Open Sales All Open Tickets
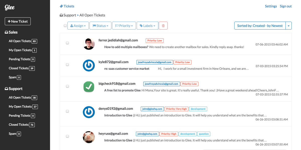This screenshot has height=150, width=301. pos(20,41)
